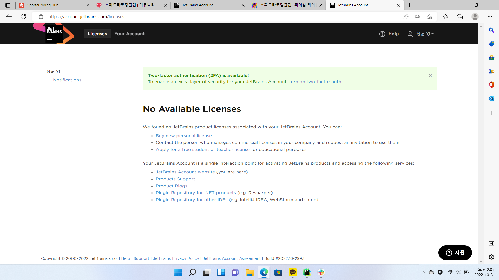
Task: Open KakaoTalk from the taskbar
Action: click(292, 272)
